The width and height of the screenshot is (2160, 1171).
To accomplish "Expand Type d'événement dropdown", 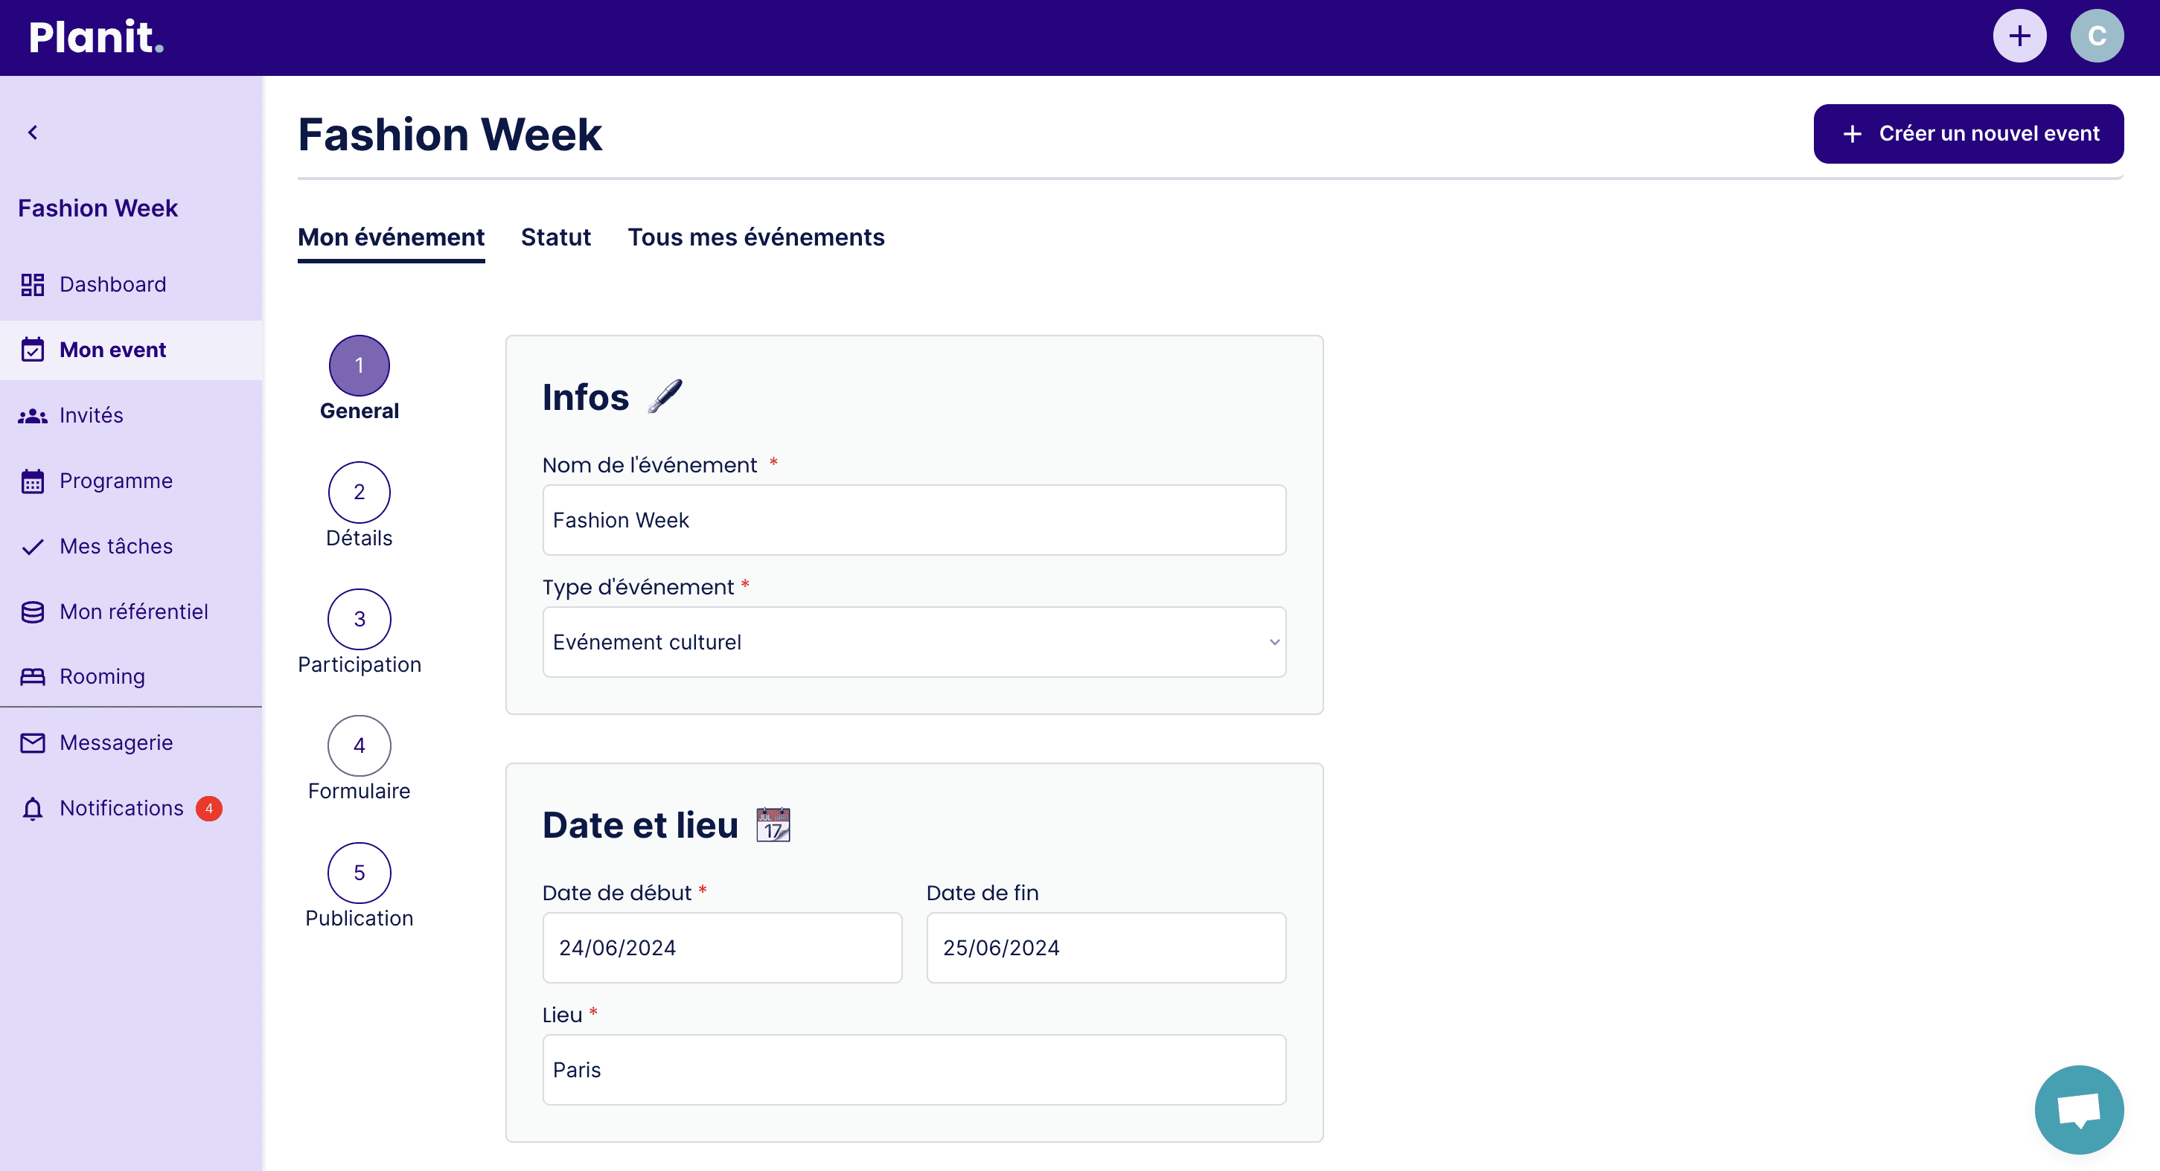I will click(914, 642).
